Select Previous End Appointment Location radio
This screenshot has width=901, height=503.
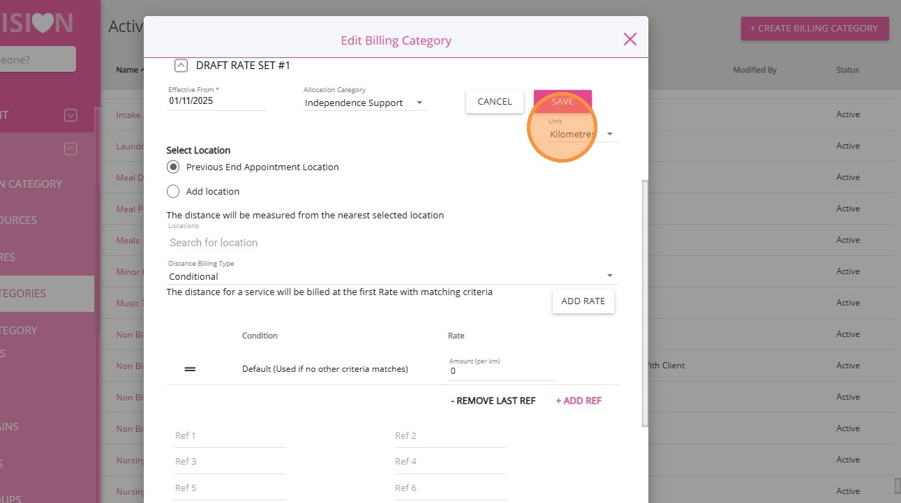(x=174, y=167)
